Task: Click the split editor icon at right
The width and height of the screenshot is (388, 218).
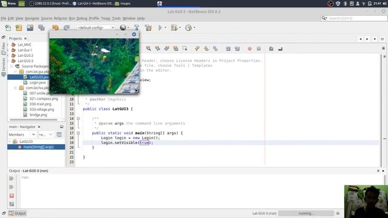Action: pyautogui.click(x=383, y=48)
